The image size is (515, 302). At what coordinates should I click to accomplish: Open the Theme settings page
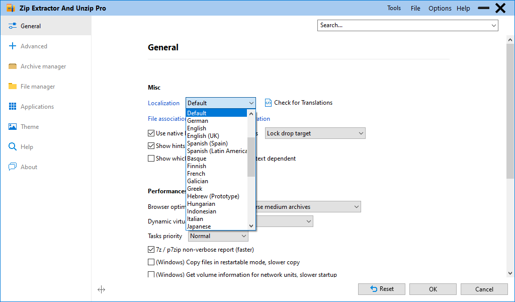tap(46, 126)
